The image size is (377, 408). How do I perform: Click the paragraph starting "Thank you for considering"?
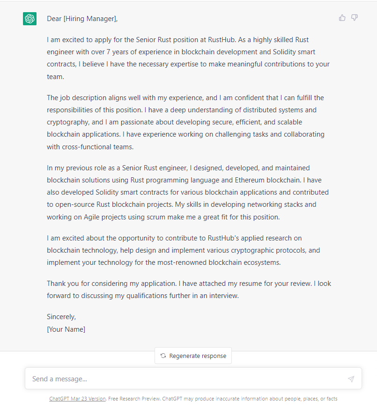click(187, 290)
